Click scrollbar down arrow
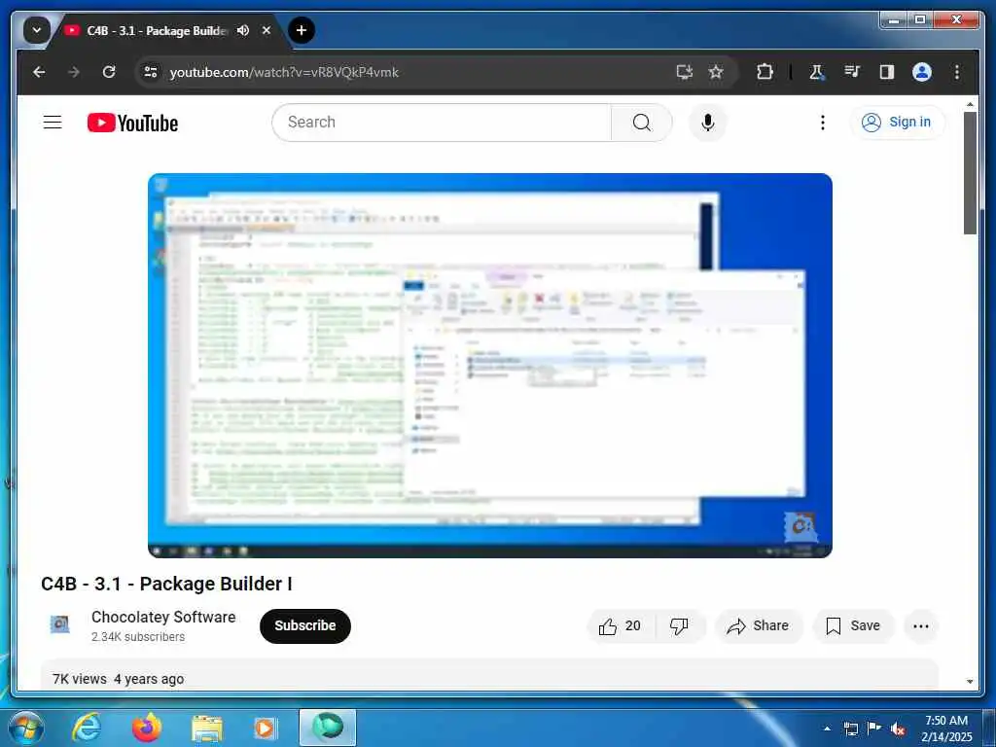The image size is (996, 747). (x=970, y=682)
